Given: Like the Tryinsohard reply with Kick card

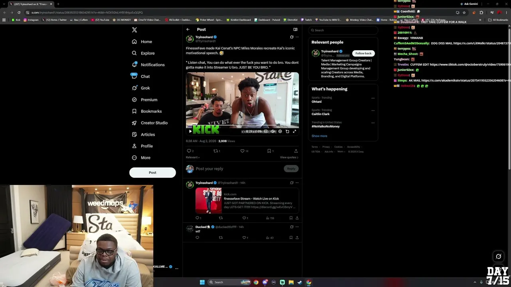Looking at the screenshot, I should point(244,218).
